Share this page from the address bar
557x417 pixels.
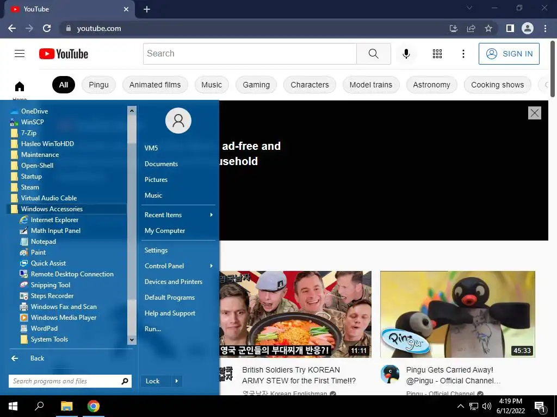point(471,28)
